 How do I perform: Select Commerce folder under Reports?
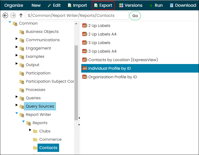50,139
